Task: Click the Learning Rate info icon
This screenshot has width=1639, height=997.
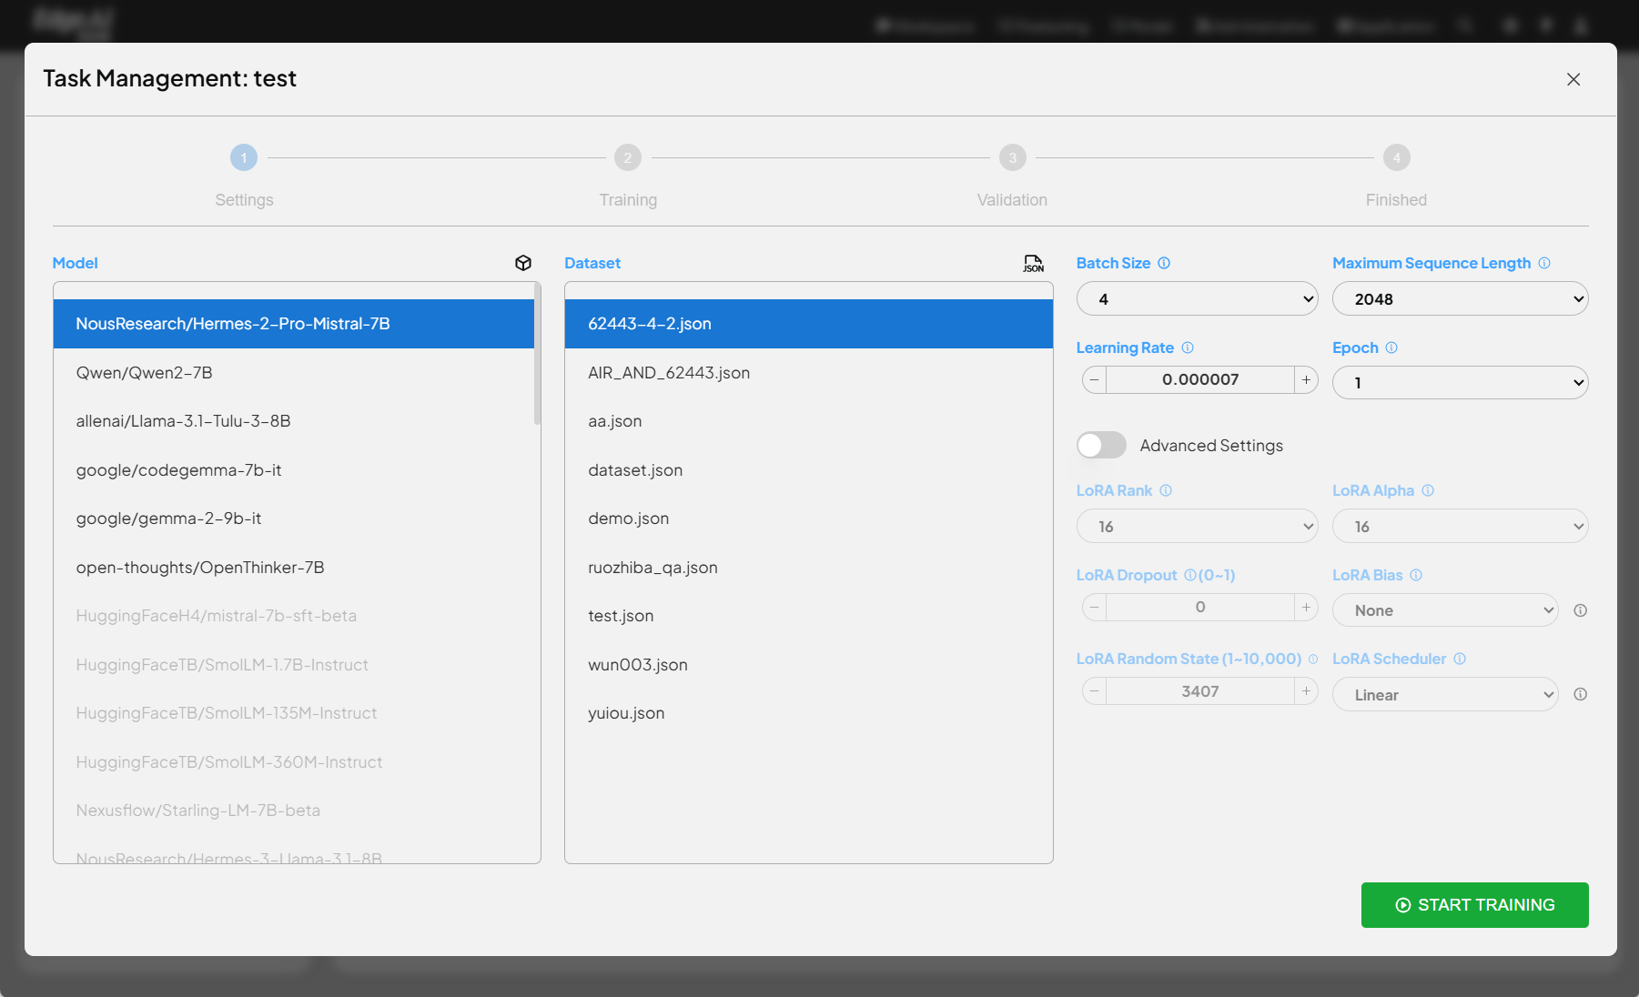Action: (1189, 347)
